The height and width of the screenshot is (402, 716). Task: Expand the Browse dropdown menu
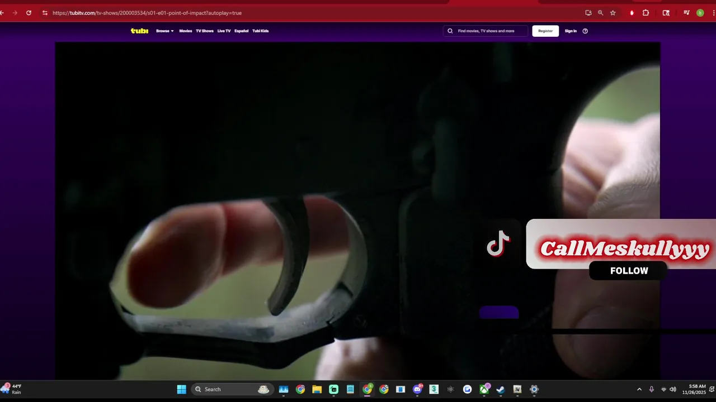pyautogui.click(x=165, y=31)
